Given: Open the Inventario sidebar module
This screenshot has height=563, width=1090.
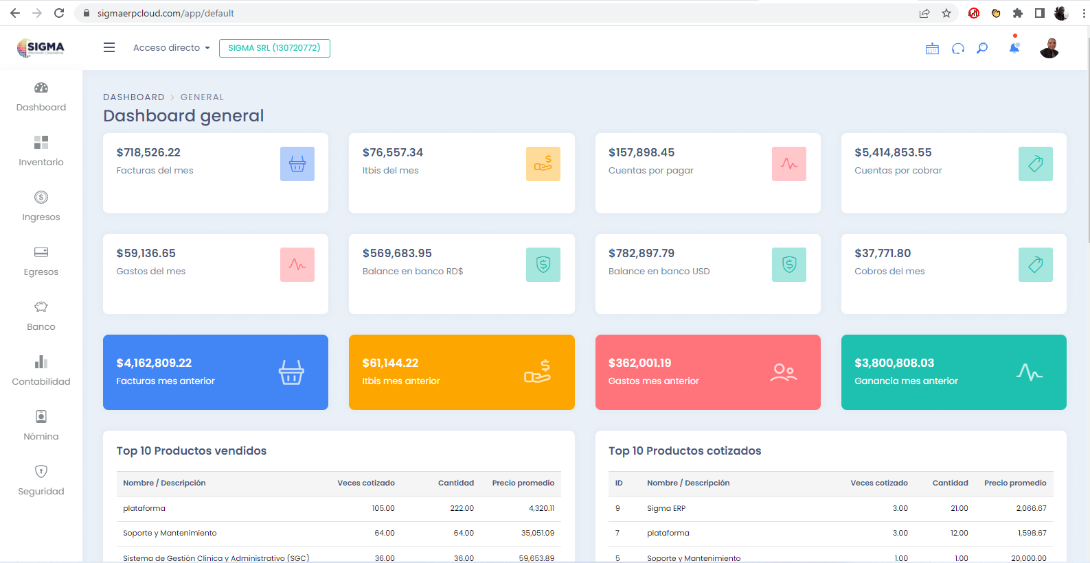Looking at the screenshot, I should click(x=41, y=152).
